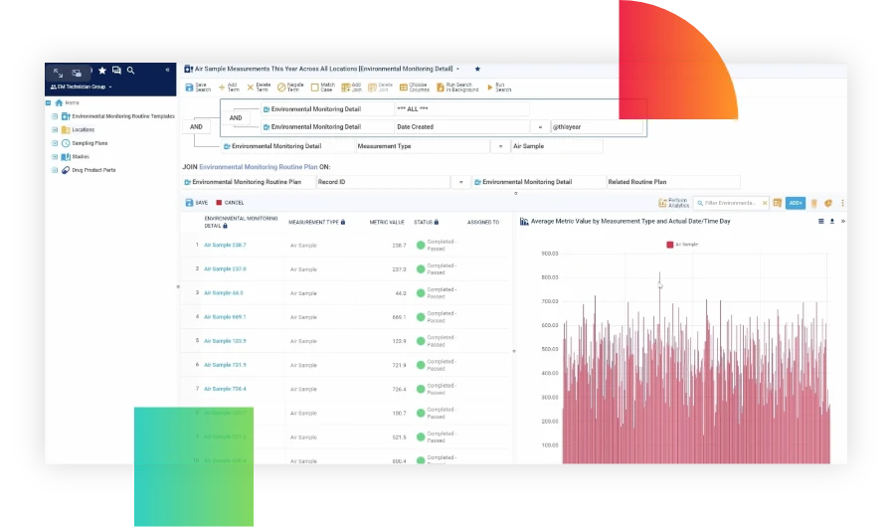Click the expand arrows icon in sidebar header

(x=58, y=73)
